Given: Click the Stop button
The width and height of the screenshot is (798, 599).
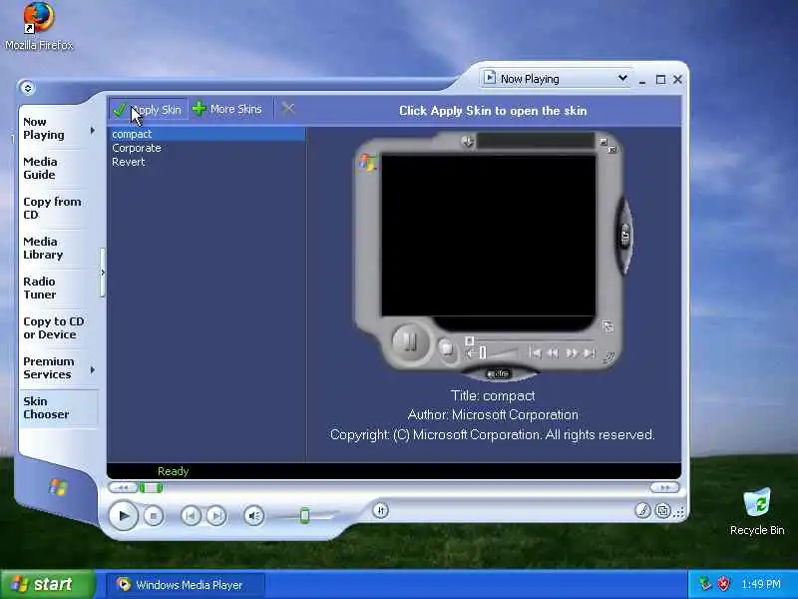Looking at the screenshot, I should (x=154, y=516).
